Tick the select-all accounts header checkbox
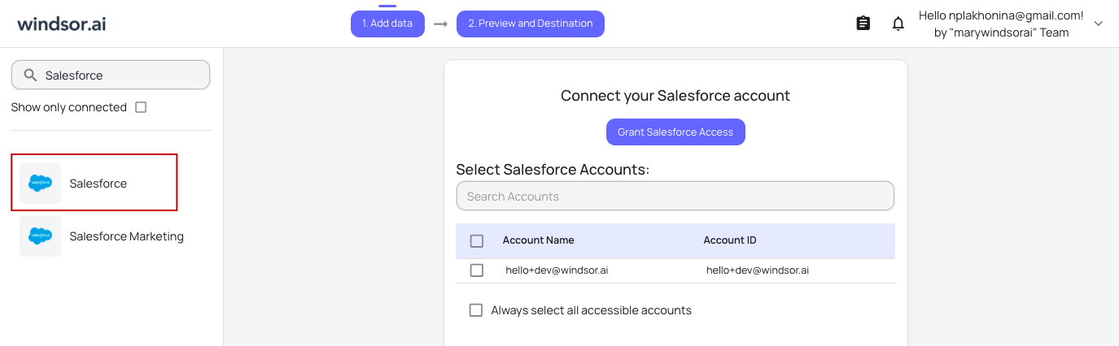This screenshot has height=346, width=1119. point(477,240)
